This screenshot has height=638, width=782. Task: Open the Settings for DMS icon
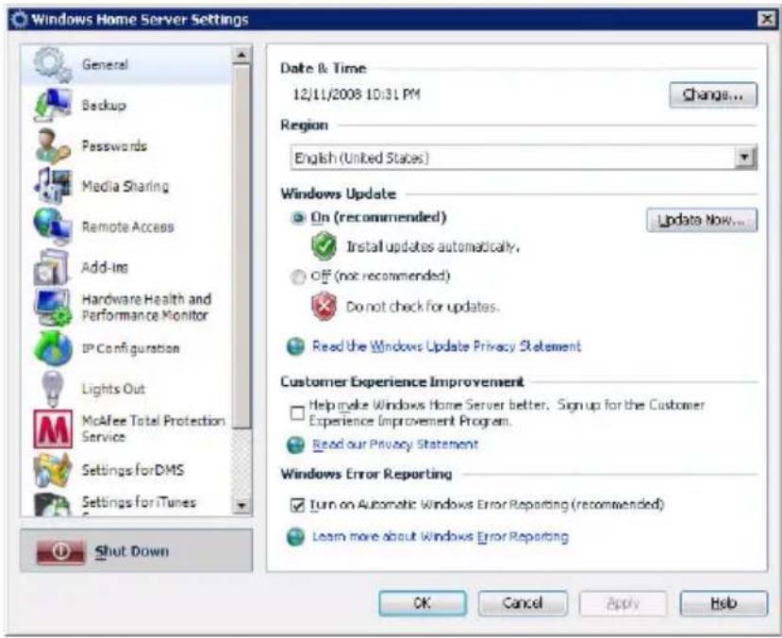coord(53,470)
